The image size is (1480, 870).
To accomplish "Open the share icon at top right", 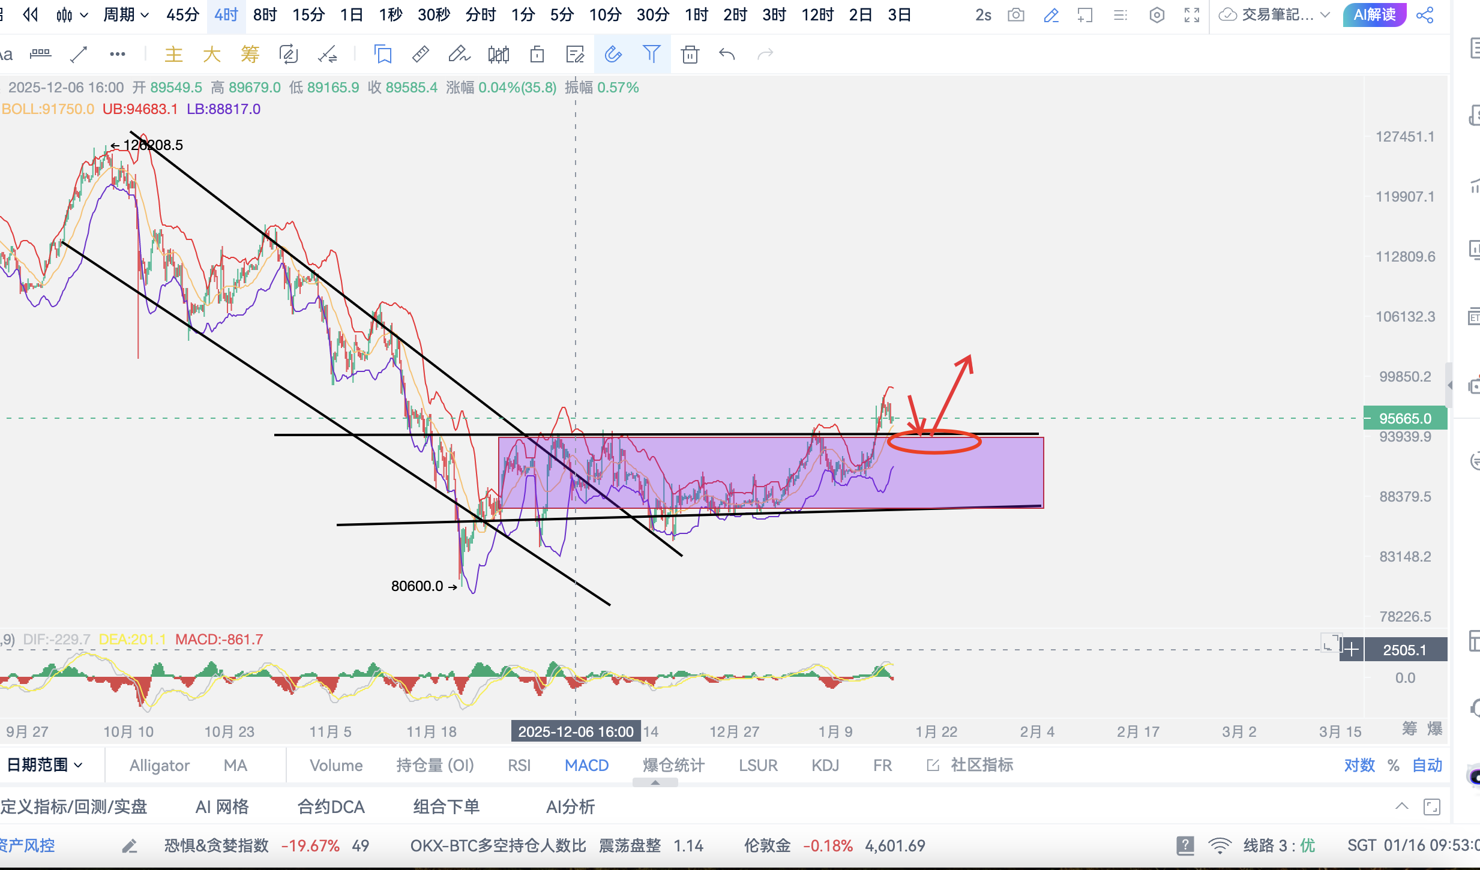I will click(1425, 15).
